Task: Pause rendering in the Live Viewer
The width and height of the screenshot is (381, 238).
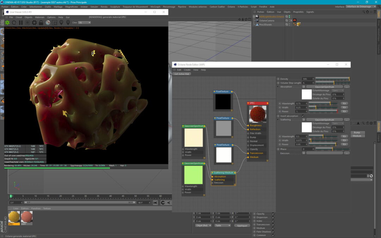Action: click(21, 23)
